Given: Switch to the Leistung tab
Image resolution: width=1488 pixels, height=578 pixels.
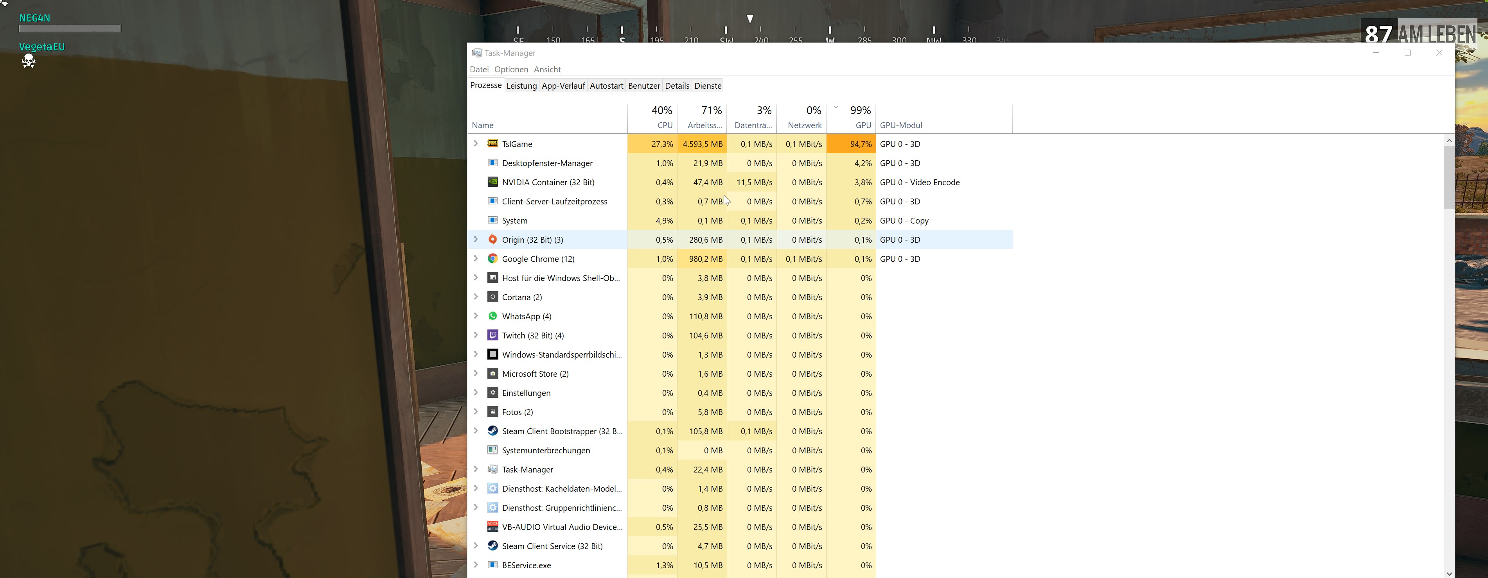Looking at the screenshot, I should [521, 86].
